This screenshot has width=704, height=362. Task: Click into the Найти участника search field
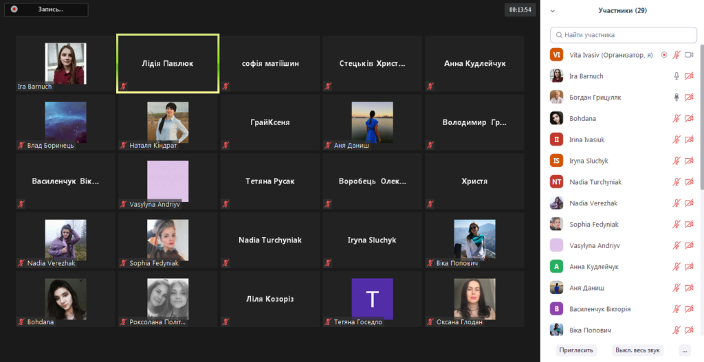(626, 35)
